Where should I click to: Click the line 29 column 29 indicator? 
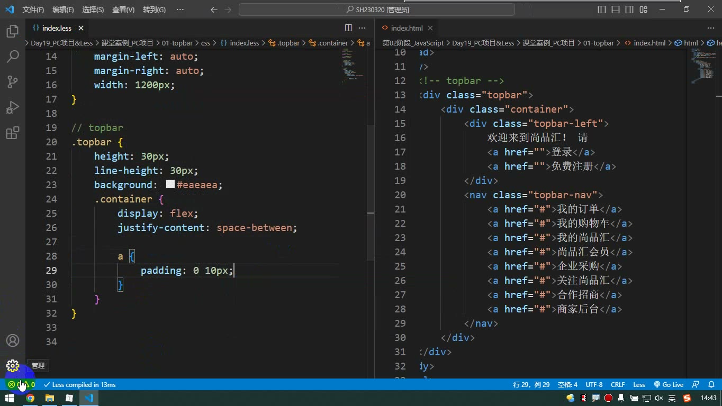coord(531,385)
